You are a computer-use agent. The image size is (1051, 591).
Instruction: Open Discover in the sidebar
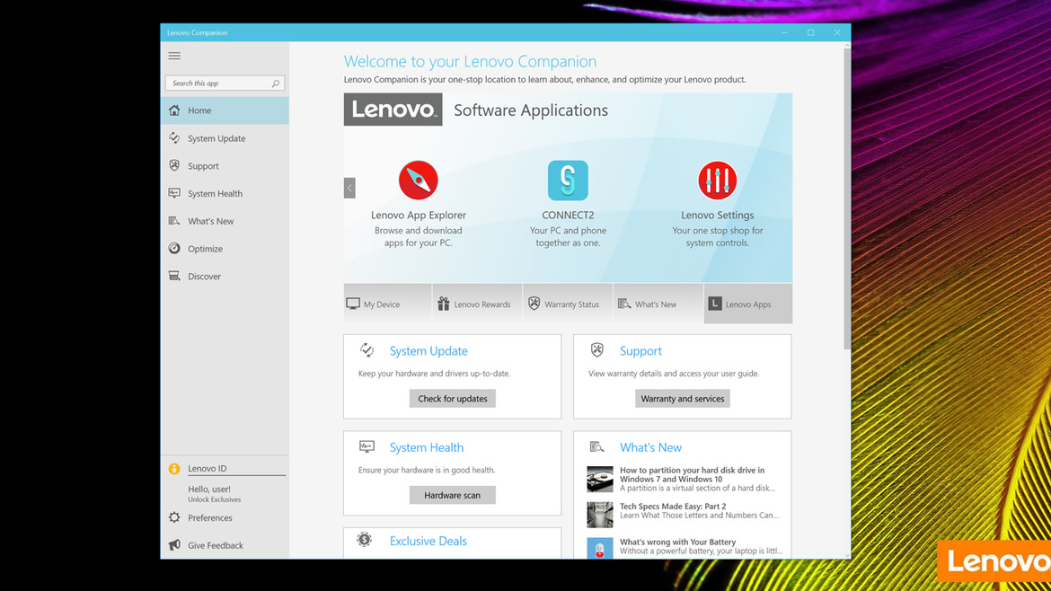tap(225, 276)
